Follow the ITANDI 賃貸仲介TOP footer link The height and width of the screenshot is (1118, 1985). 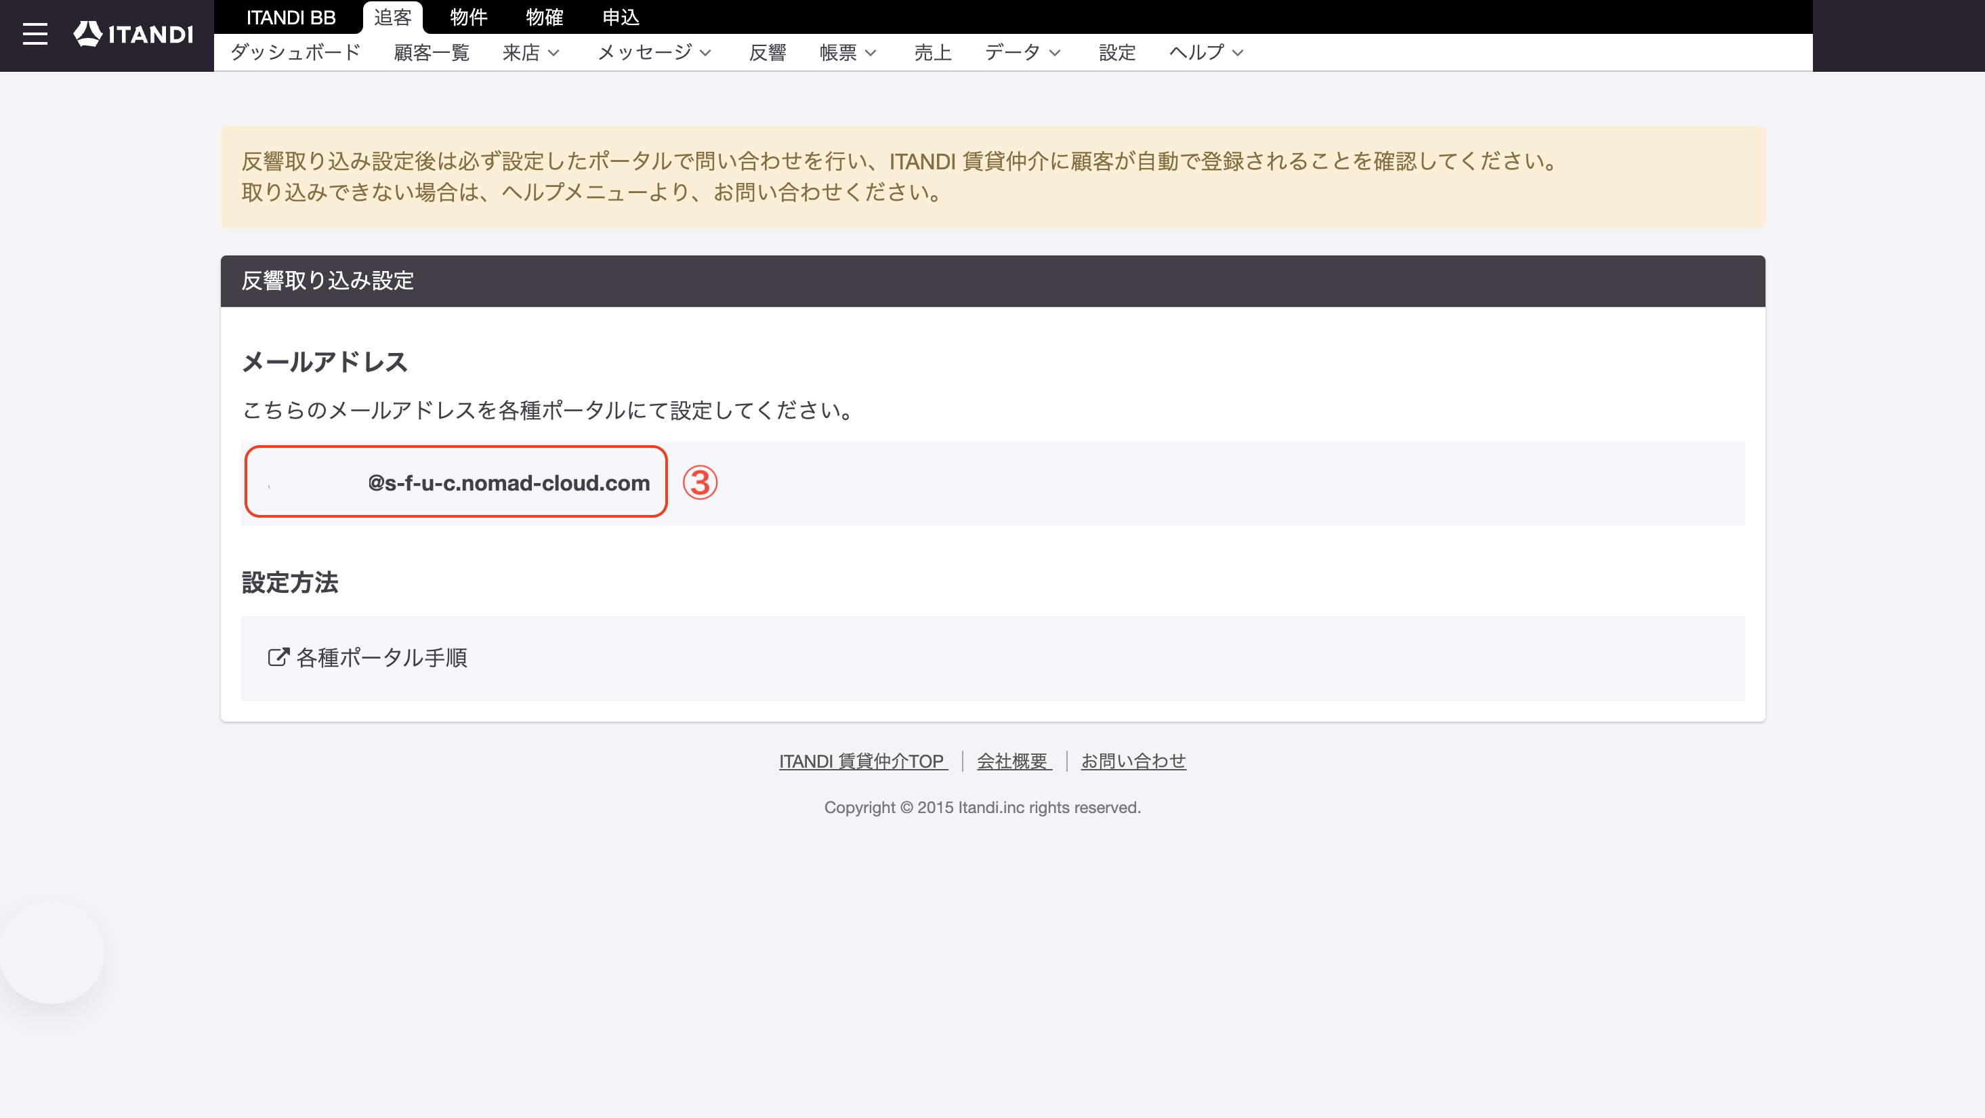click(862, 762)
